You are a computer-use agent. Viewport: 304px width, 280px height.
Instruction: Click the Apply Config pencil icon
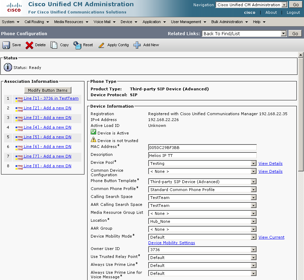[101, 45]
